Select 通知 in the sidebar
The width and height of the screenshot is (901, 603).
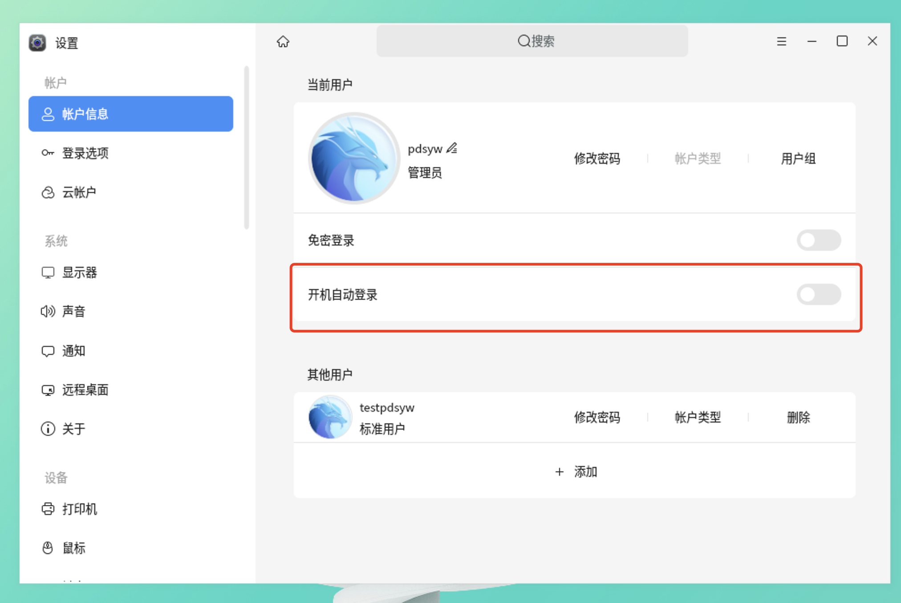73,351
